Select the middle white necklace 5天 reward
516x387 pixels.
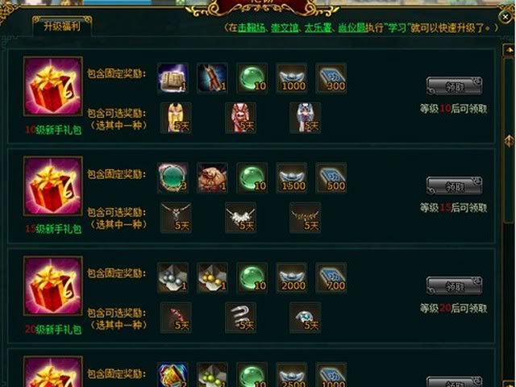240,218
